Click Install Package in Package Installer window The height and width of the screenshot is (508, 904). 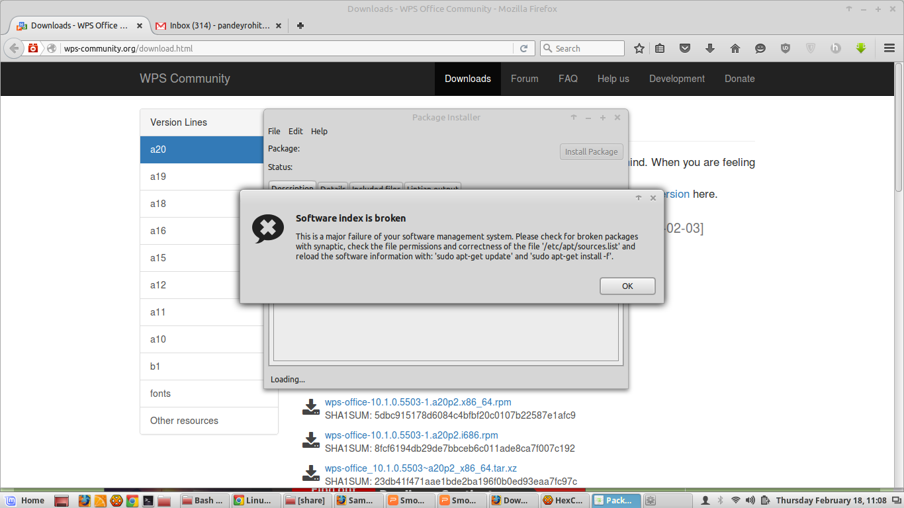coord(591,151)
